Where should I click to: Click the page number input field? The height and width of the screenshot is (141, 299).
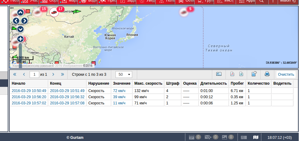click(34, 74)
